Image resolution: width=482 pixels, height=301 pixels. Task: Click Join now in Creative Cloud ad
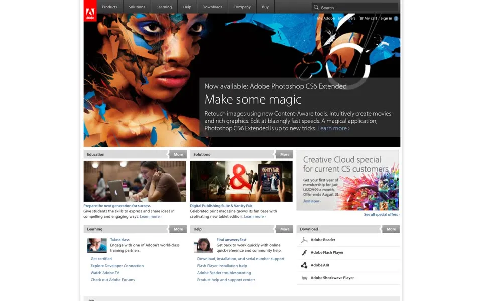tap(312, 201)
